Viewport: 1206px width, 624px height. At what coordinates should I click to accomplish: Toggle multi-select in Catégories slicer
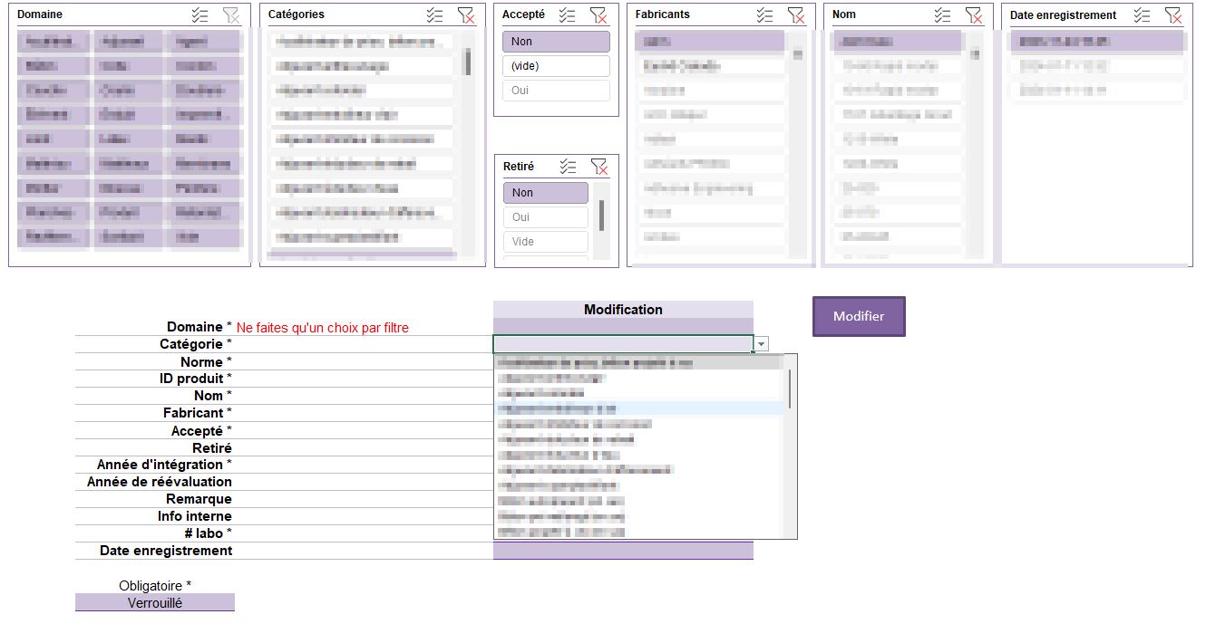pyautogui.click(x=434, y=14)
